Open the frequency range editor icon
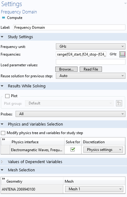 pos(122,54)
